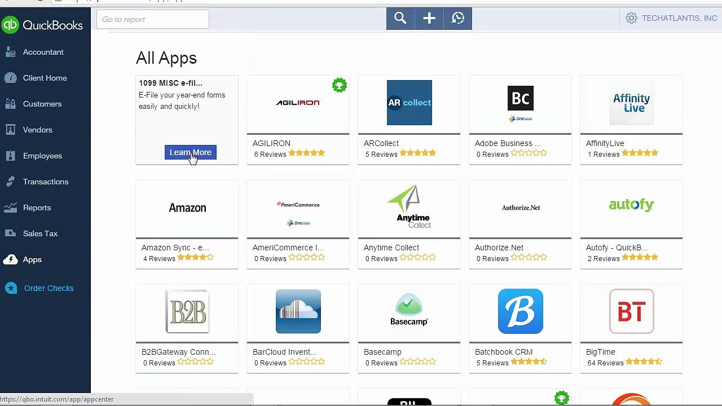Click the Anytime Collect app title
This screenshot has height=406, width=722.
pos(391,248)
